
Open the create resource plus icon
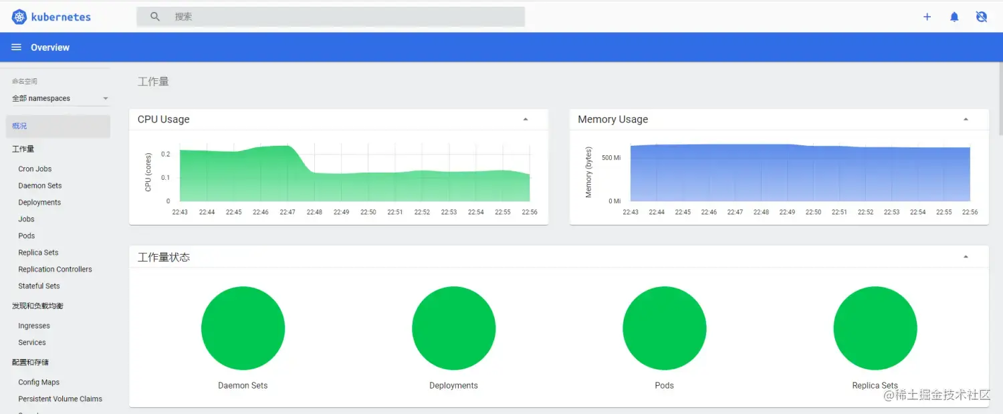click(x=927, y=17)
